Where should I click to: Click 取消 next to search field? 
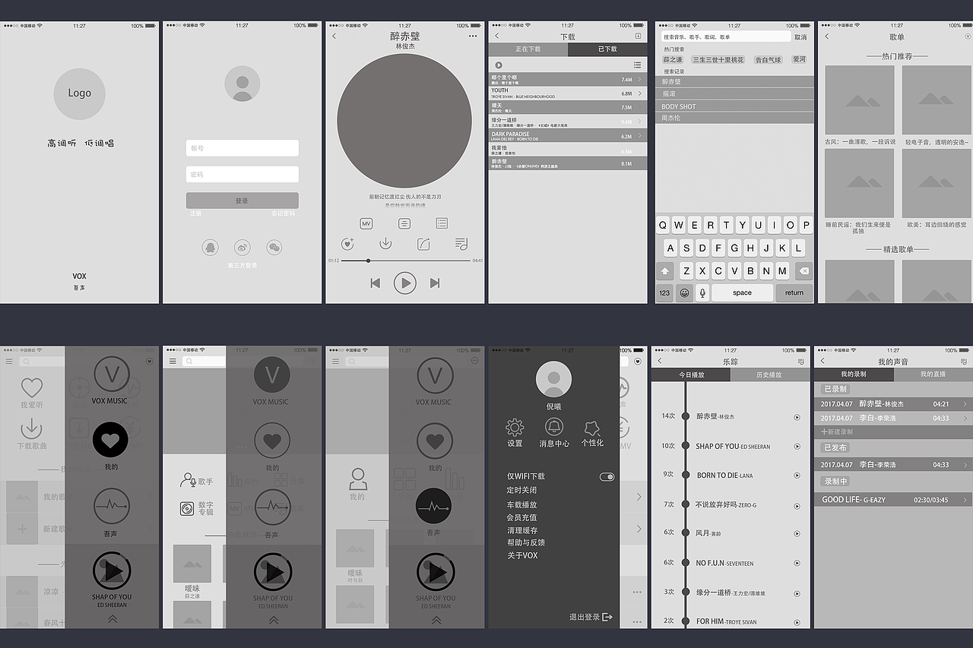pyautogui.click(x=800, y=36)
